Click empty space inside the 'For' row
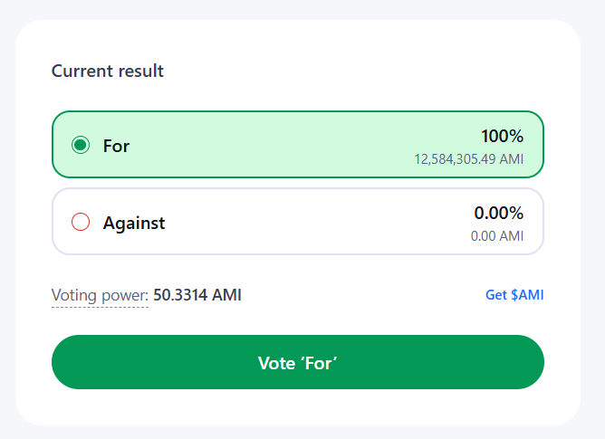605x439 pixels. 272,145
